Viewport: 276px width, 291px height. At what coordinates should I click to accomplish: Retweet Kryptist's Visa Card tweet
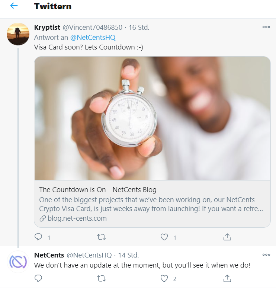point(101,237)
